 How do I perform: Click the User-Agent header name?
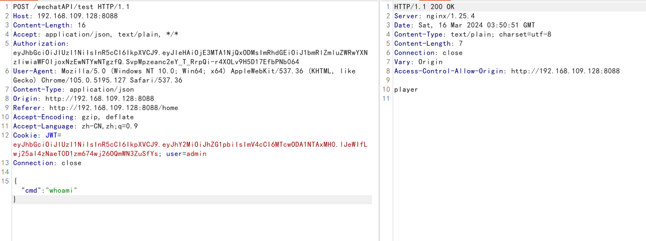[33, 71]
